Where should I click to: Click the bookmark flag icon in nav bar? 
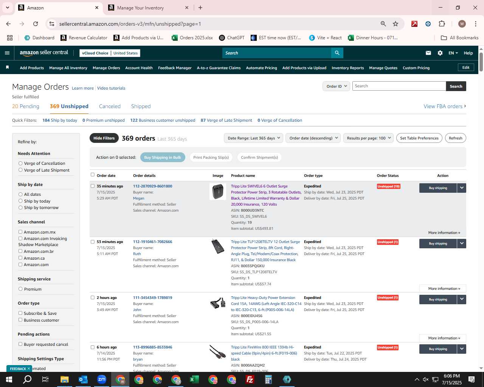7,67
